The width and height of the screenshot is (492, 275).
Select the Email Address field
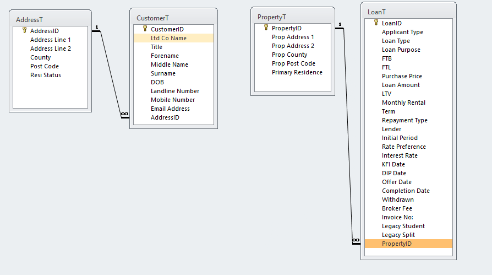click(x=173, y=108)
